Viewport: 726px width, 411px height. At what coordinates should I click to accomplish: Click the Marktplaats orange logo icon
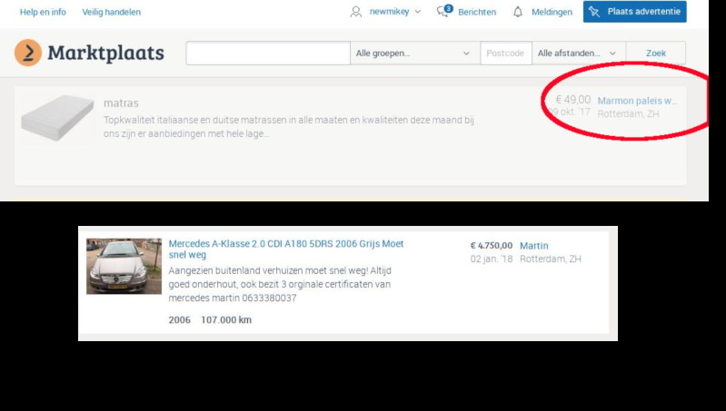[x=28, y=53]
